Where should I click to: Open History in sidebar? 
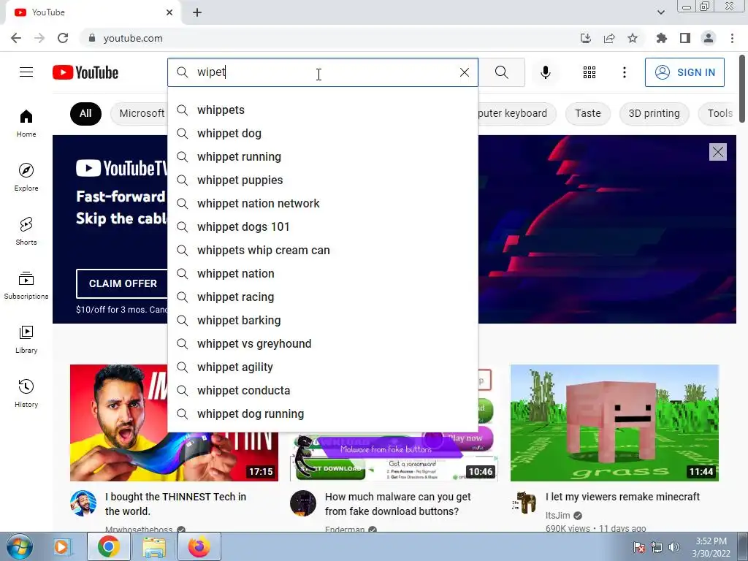coord(26,393)
